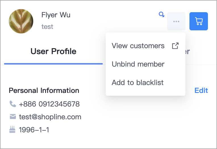
Task: Select View customers from the menu
Action: [145, 46]
